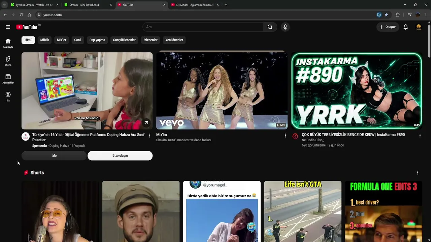This screenshot has width=431, height=242.
Task: Open the Ne Dedin O İşe channel link
Action: tap(313, 140)
